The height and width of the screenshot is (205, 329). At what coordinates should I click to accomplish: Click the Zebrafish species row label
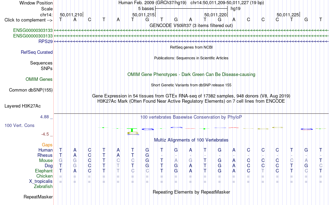pyautogui.click(x=43, y=186)
